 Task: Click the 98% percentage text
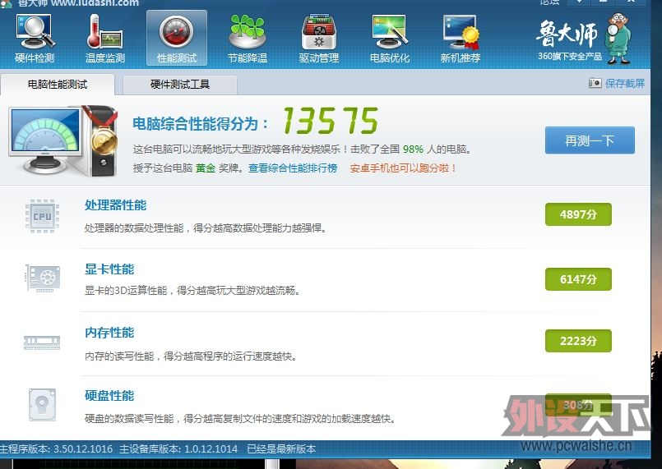click(x=413, y=149)
